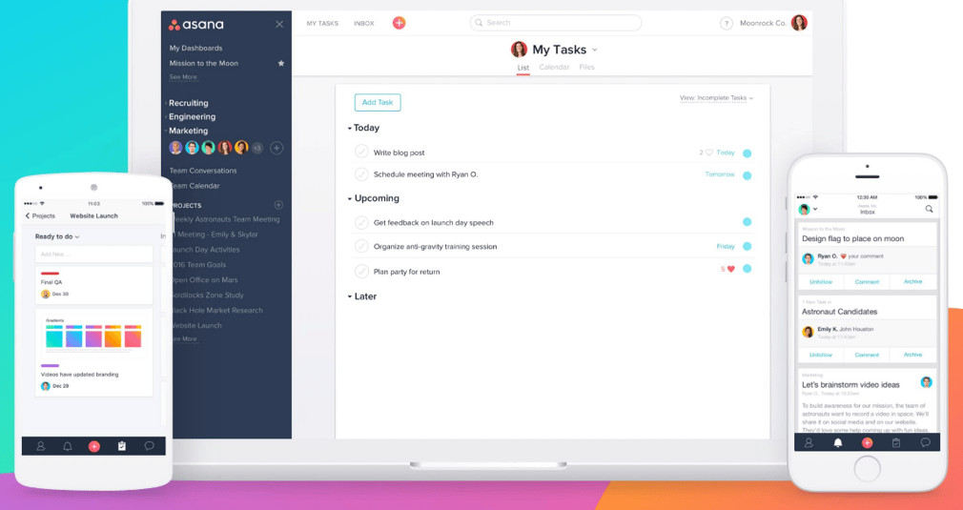The image size is (963, 510).
Task: Open Team Conversations
Action: click(x=203, y=171)
